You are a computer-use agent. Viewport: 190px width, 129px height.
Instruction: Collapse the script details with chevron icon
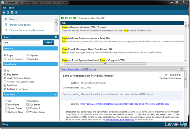[181, 69]
